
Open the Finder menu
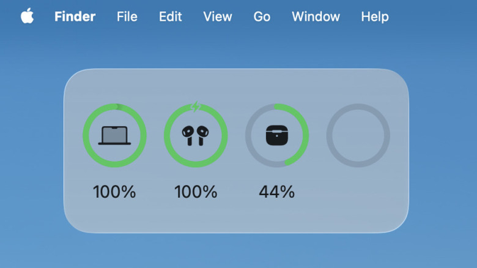(x=75, y=17)
